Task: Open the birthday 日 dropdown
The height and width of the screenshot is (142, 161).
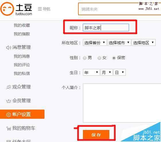Action: [x=119, y=72]
